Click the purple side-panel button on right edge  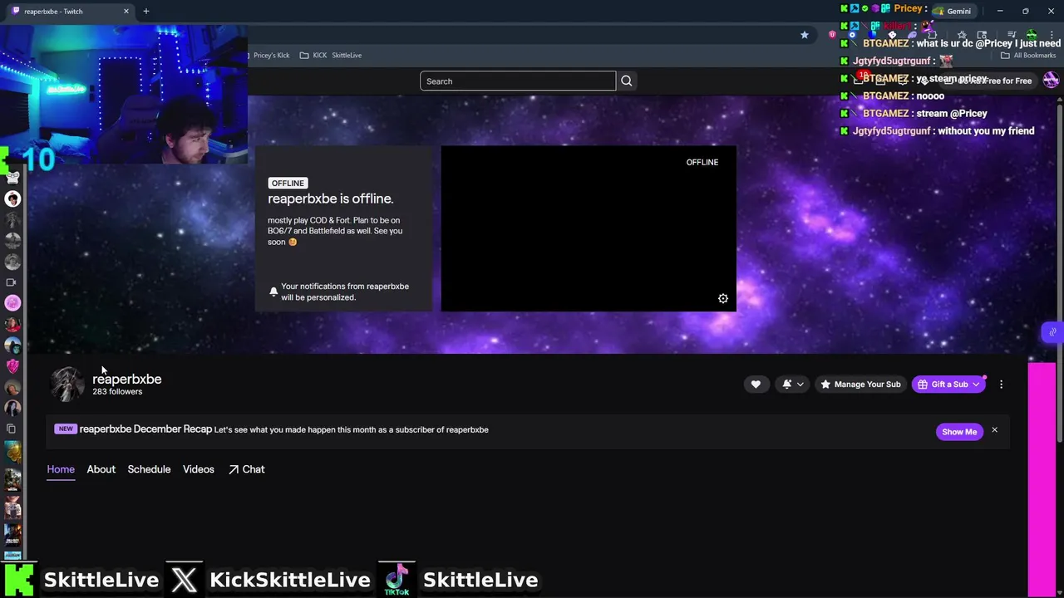(1052, 331)
